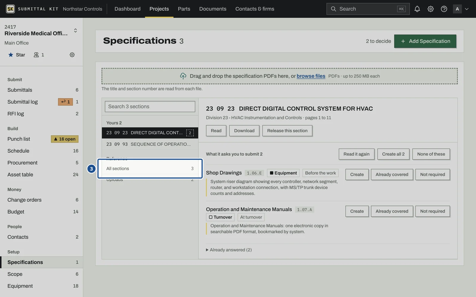Click Read it again button
Screen dimensions: 476x297
coord(356,154)
